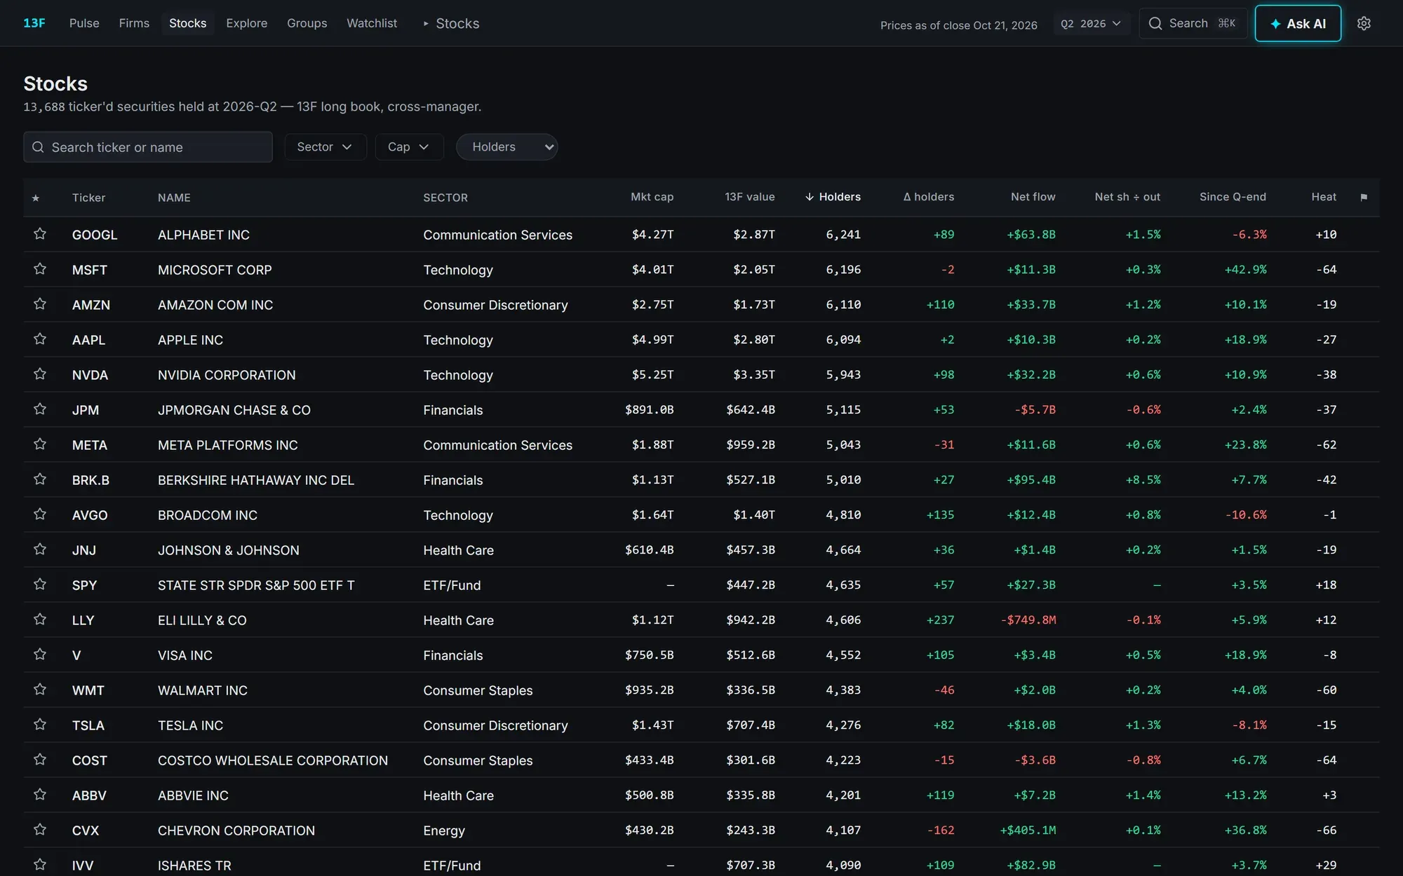Select the ALPHABET INC name cell
The image size is (1403, 876).
(x=203, y=235)
